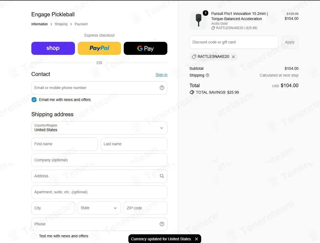Click the USD $104.00 total amount
Image resolution: width=320 pixels, height=243 pixels.
(285, 86)
